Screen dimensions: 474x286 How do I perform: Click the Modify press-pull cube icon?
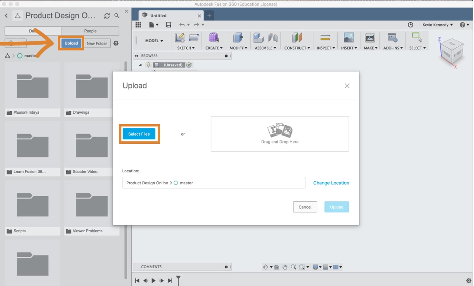point(238,38)
